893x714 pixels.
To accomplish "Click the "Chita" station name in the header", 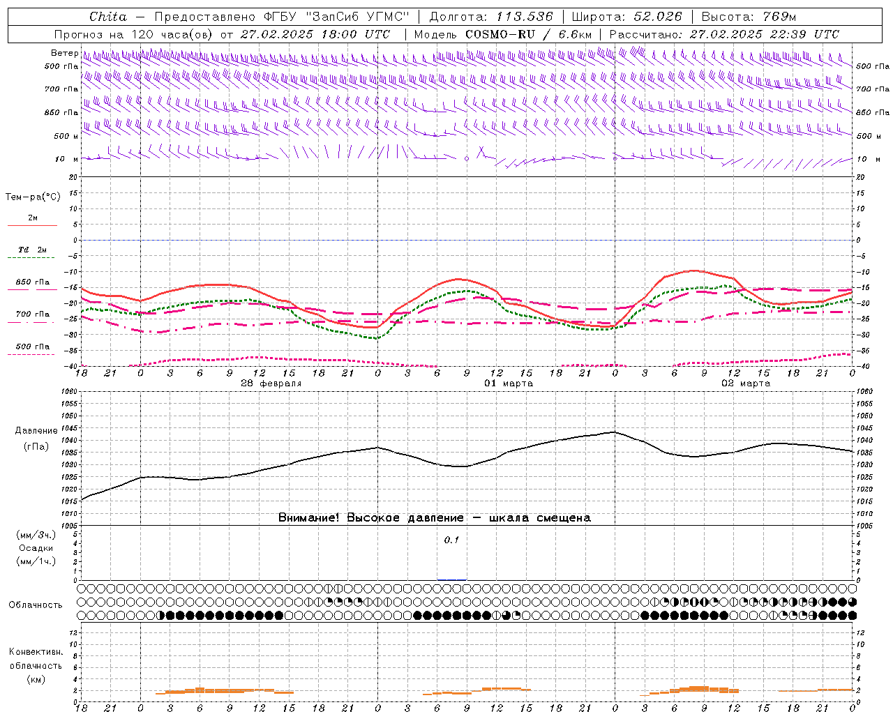I will pos(108,17).
